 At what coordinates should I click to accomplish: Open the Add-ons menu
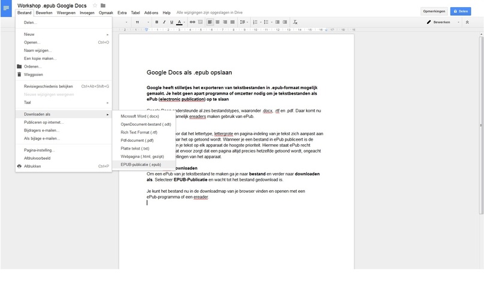click(151, 13)
